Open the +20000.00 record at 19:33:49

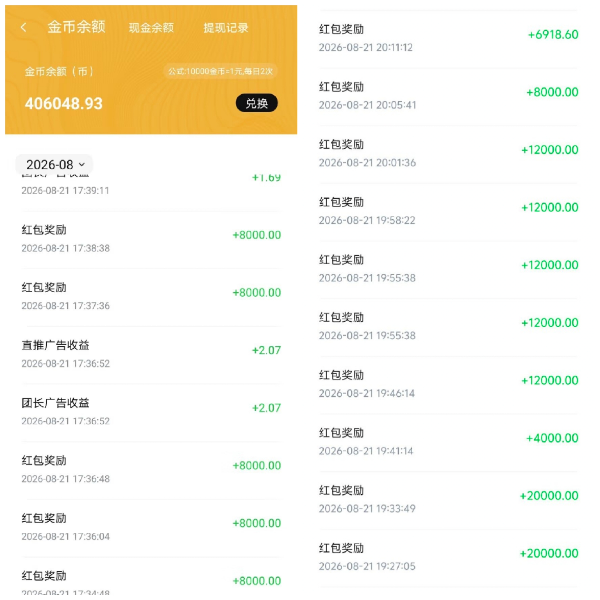click(x=448, y=500)
